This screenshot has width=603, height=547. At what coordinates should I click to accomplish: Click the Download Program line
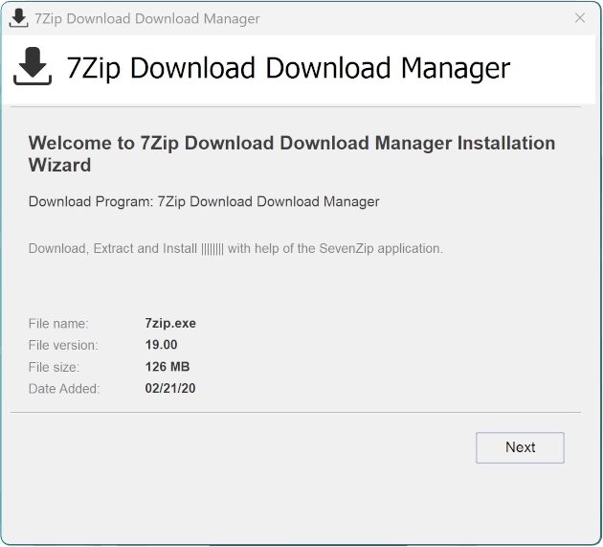204,202
